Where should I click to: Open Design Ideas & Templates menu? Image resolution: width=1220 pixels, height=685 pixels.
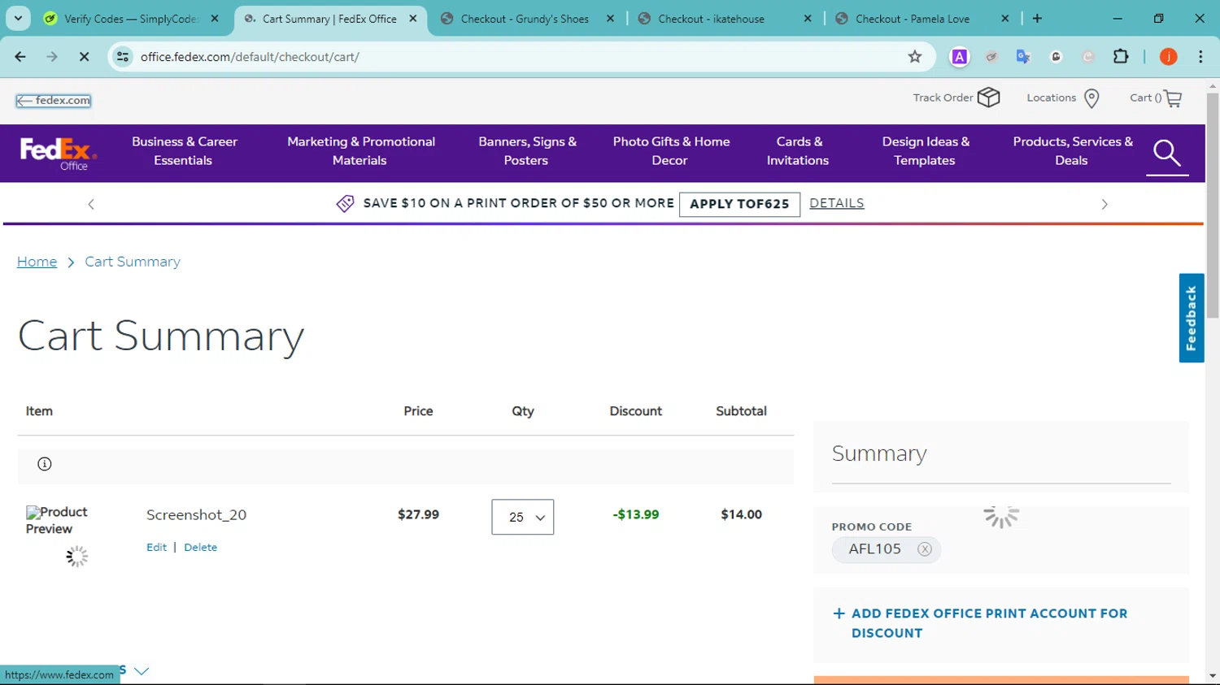coord(926,151)
